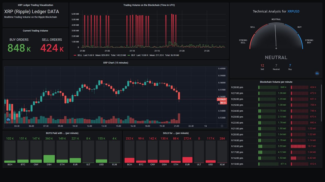Viewport: 325px width, 182px height.
Task: Select the 9:18:00 pm table row time
Action: 237,146
